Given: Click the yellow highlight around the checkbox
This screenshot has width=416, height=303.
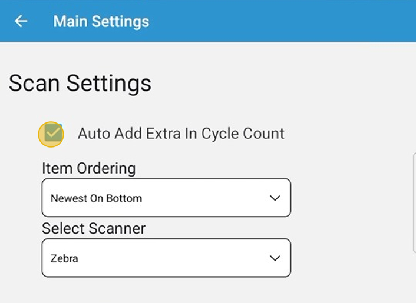Looking at the screenshot, I should (42, 141).
